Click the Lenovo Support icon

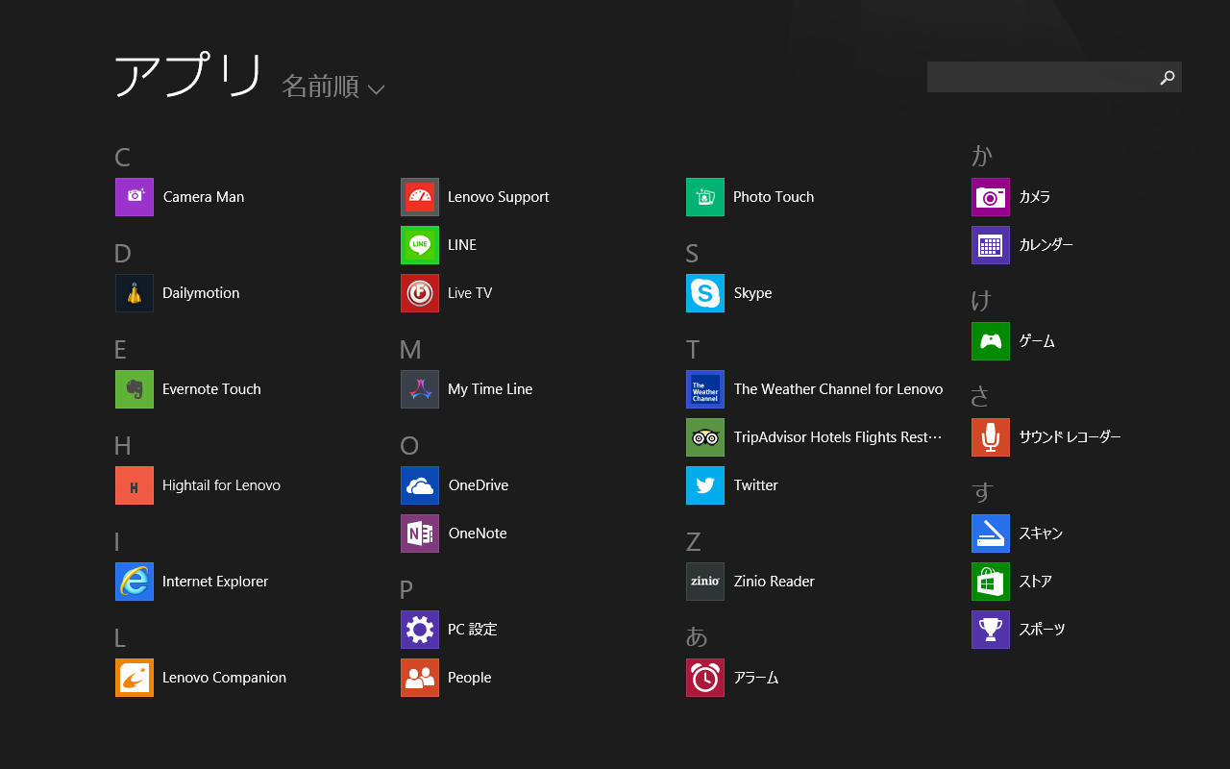pos(420,197)
